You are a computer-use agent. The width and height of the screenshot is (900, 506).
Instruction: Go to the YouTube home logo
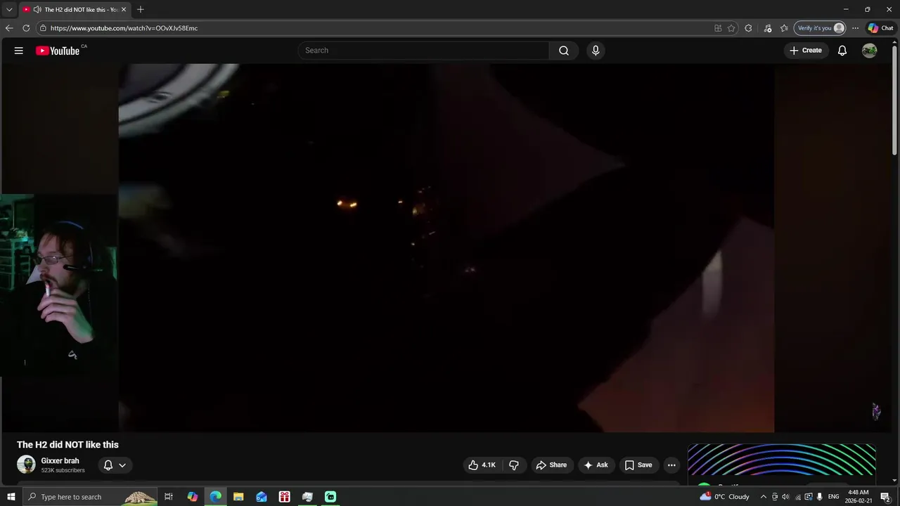pyautogui.click(x=58, y=51)
